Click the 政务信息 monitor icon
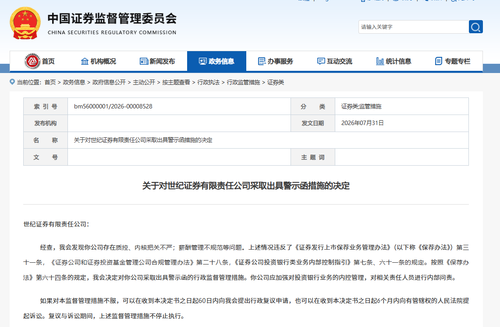 click(203, 61)
